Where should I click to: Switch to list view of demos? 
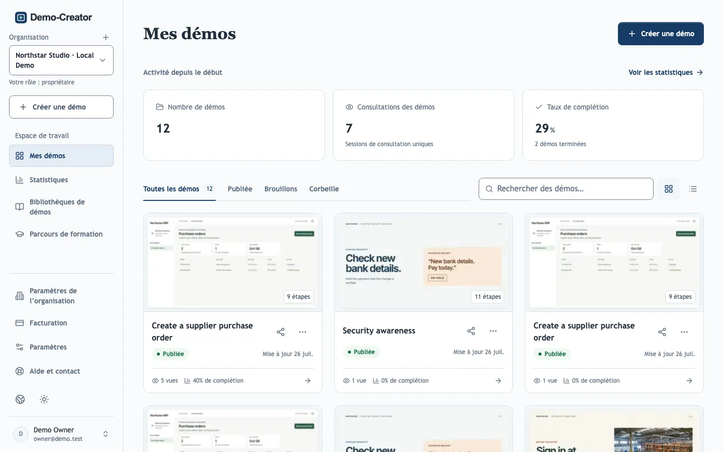(693, 189)
